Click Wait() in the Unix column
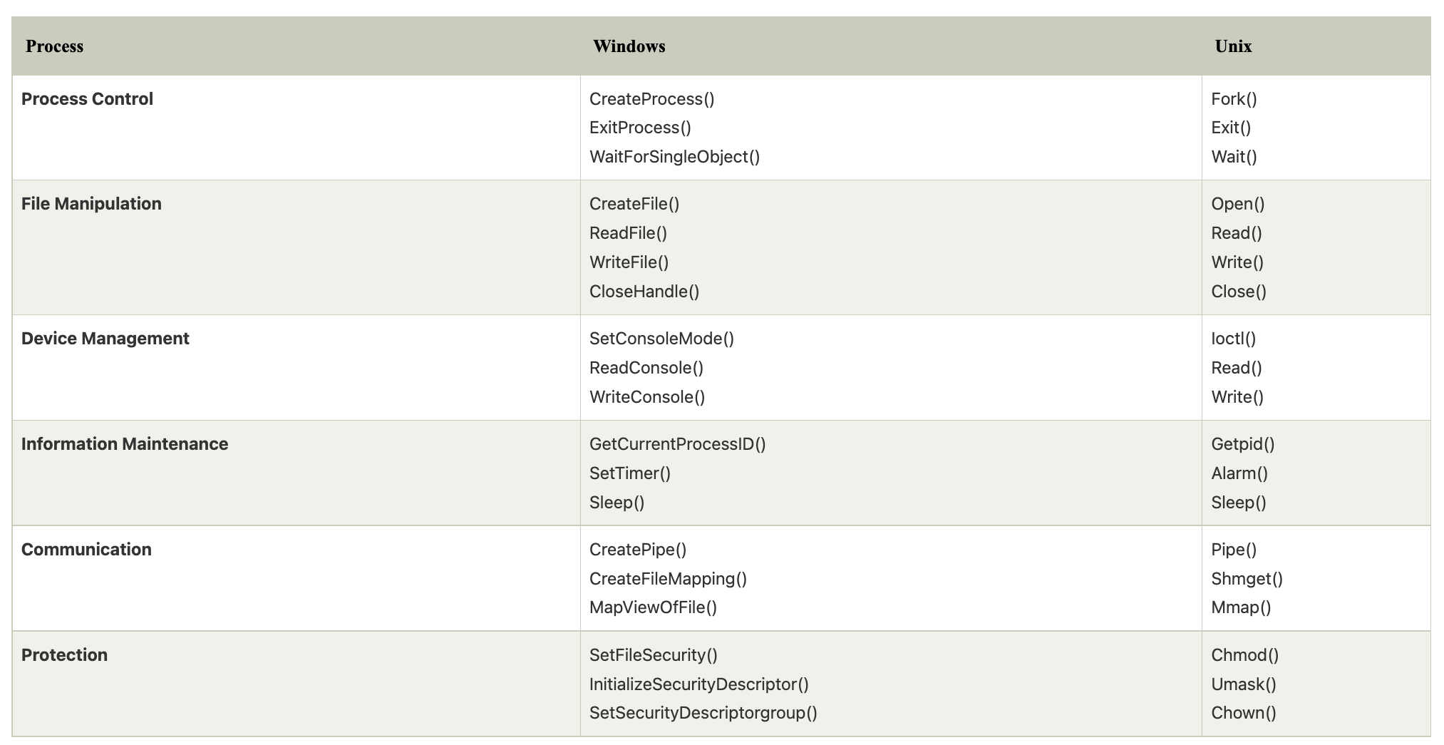The width and height of the screenshot is (1444, 745). click(1234, 157)
